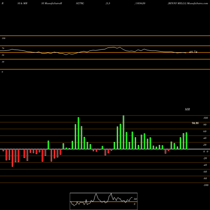The width and height of the screenshot is (210, 210).
Task: Click the SI(TM) header label
Action: [x=80, y=3]
